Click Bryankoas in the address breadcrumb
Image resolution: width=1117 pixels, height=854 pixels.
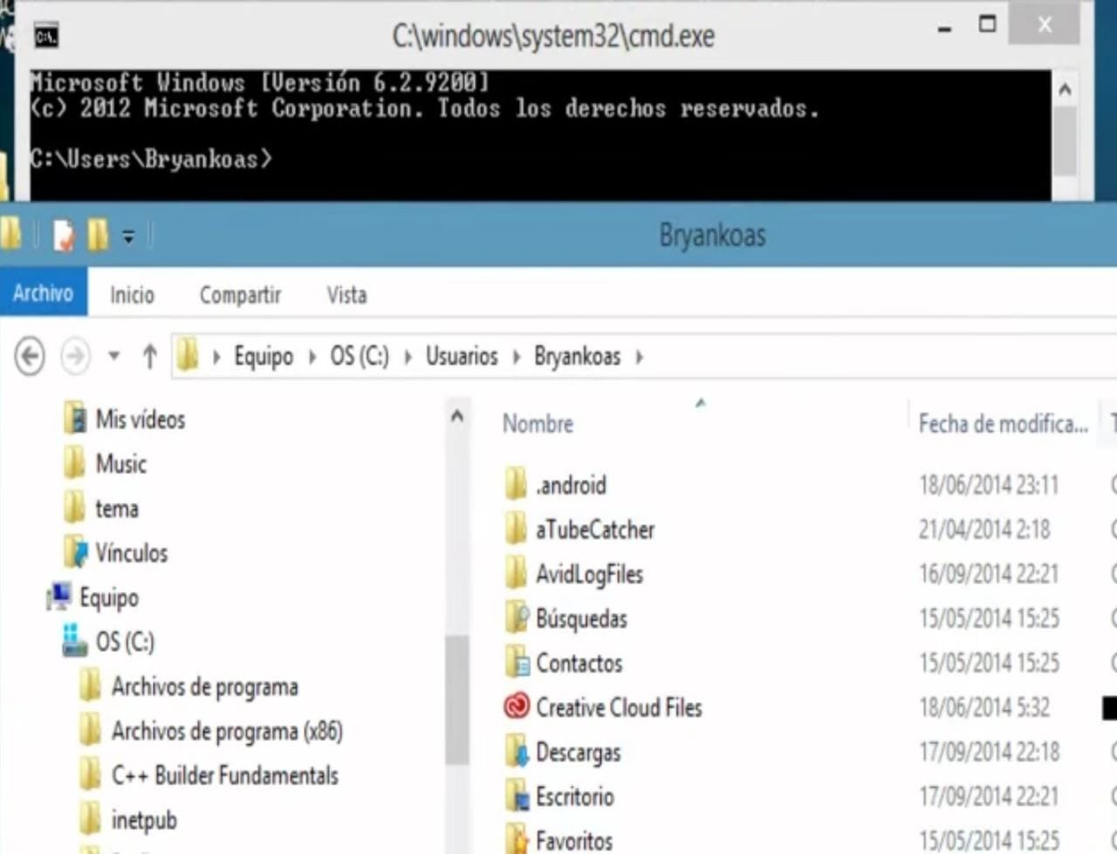point(578,356)
